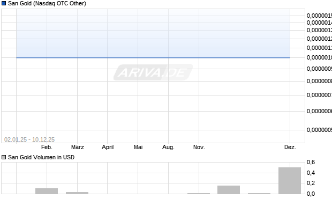
Task: Click the 'April' axis label
Action: (108, 147)
